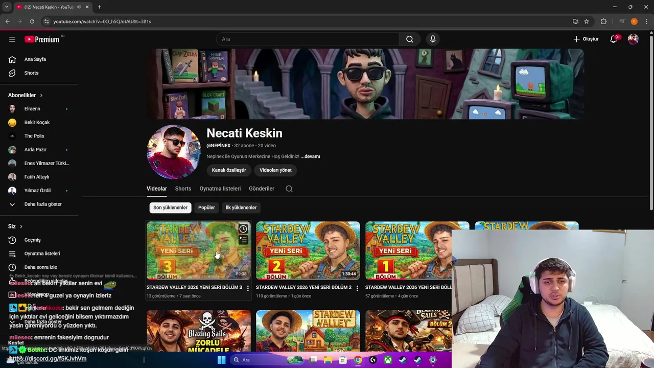
Task: Open Chrome extensions puzzle icon
Action: (604, 21)
